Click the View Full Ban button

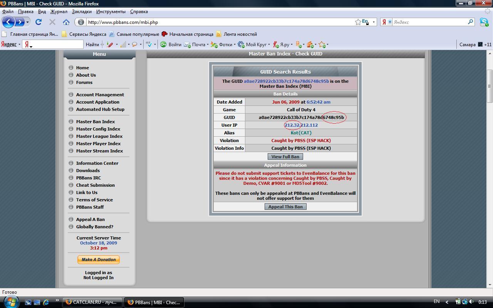(x=285, y=157)
